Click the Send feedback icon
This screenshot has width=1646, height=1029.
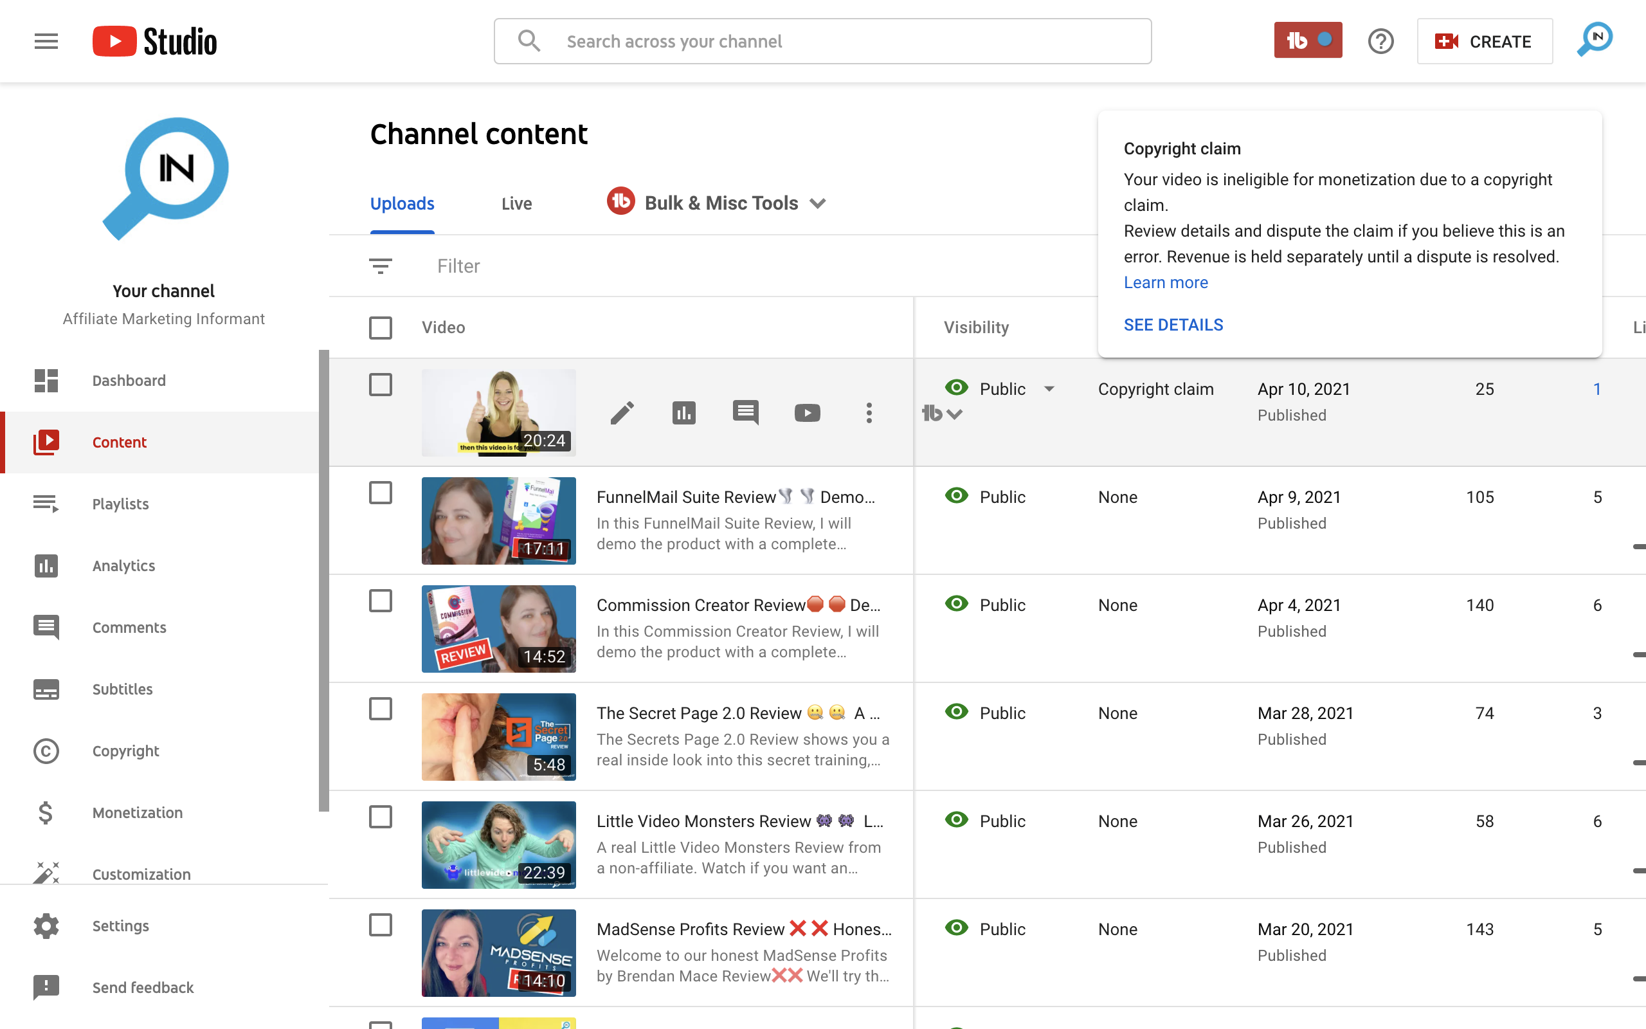point(46,987)
